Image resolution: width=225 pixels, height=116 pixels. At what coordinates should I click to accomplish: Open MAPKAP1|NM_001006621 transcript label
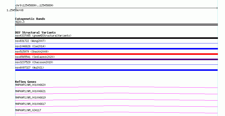30,91
